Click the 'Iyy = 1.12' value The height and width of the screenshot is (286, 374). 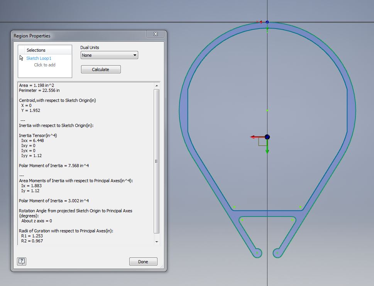[x=32, y=156]
